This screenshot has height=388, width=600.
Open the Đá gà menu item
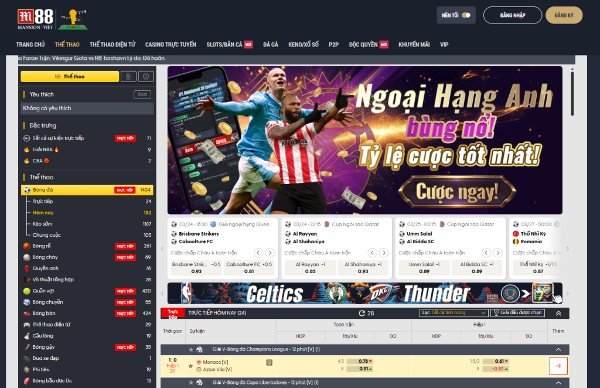(271, 45)
